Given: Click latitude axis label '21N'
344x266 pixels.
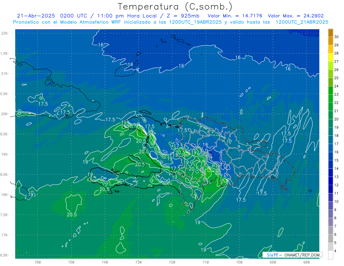Looking at the screenshot, I should click(5, 73).
